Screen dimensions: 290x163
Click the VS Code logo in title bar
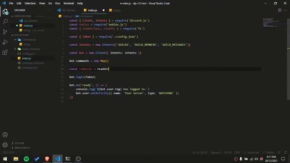(4, 3)
